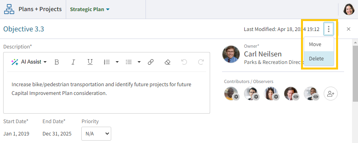Toggle the last contributor's eye observer badge
Image resolution: width=358 pixels, height=143 pixels.
point(316,97)
